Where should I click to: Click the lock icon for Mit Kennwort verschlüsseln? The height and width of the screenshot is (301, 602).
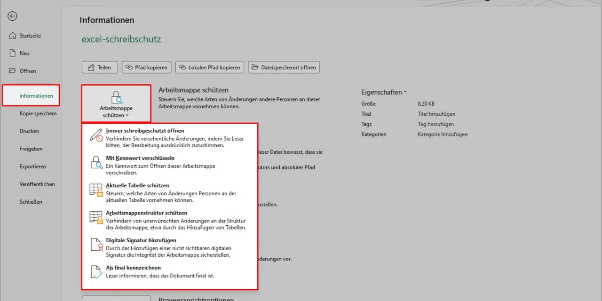96,162
